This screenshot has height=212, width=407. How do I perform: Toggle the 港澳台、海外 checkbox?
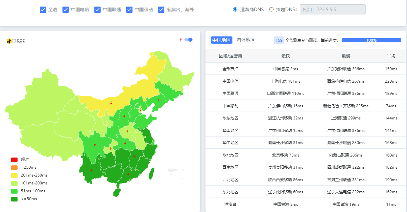pyautogui.click(x=161, y=10)
